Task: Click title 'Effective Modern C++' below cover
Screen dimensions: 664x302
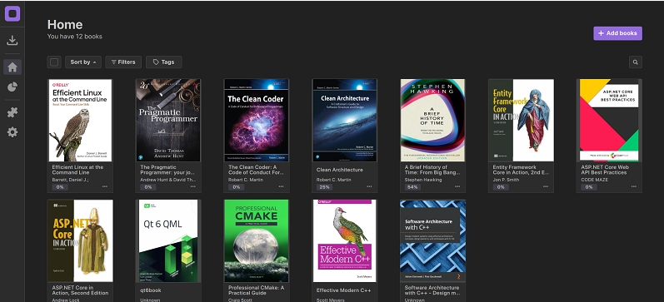Action: click(x=343, y=290)
